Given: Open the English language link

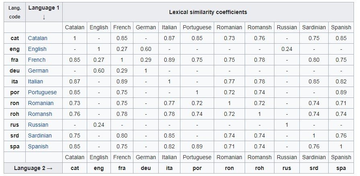Looking at the screenshot, I should (x=37, y=49).
